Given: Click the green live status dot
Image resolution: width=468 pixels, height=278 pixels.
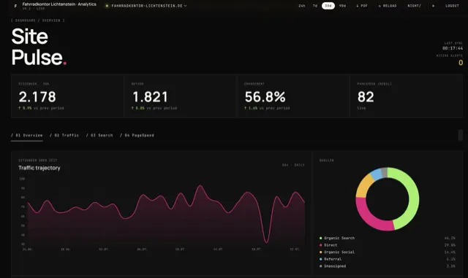Looking at the screenshot, I should tap(107, 6).
